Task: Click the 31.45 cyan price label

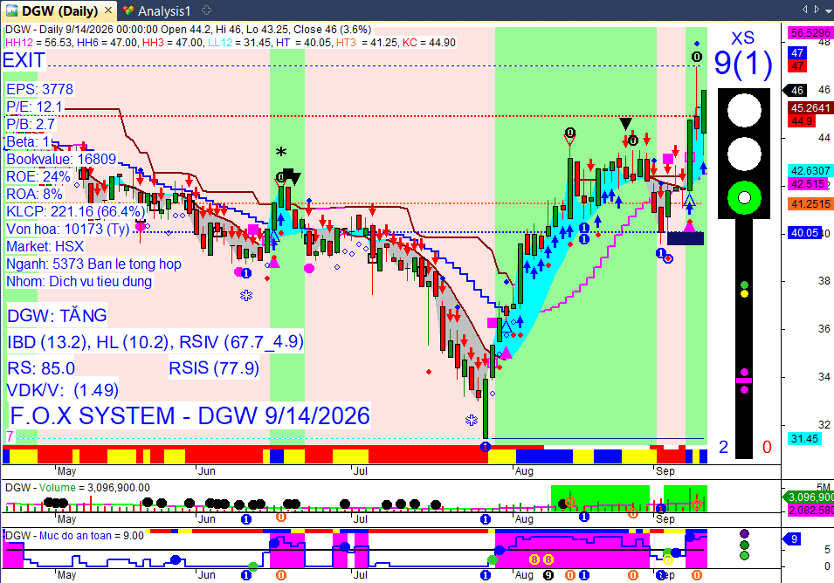Action: click(803, 438)
